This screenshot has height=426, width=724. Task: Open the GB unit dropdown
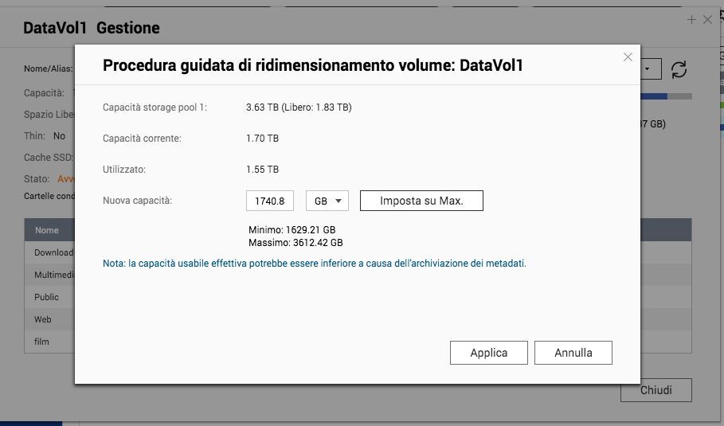point(327,201)
